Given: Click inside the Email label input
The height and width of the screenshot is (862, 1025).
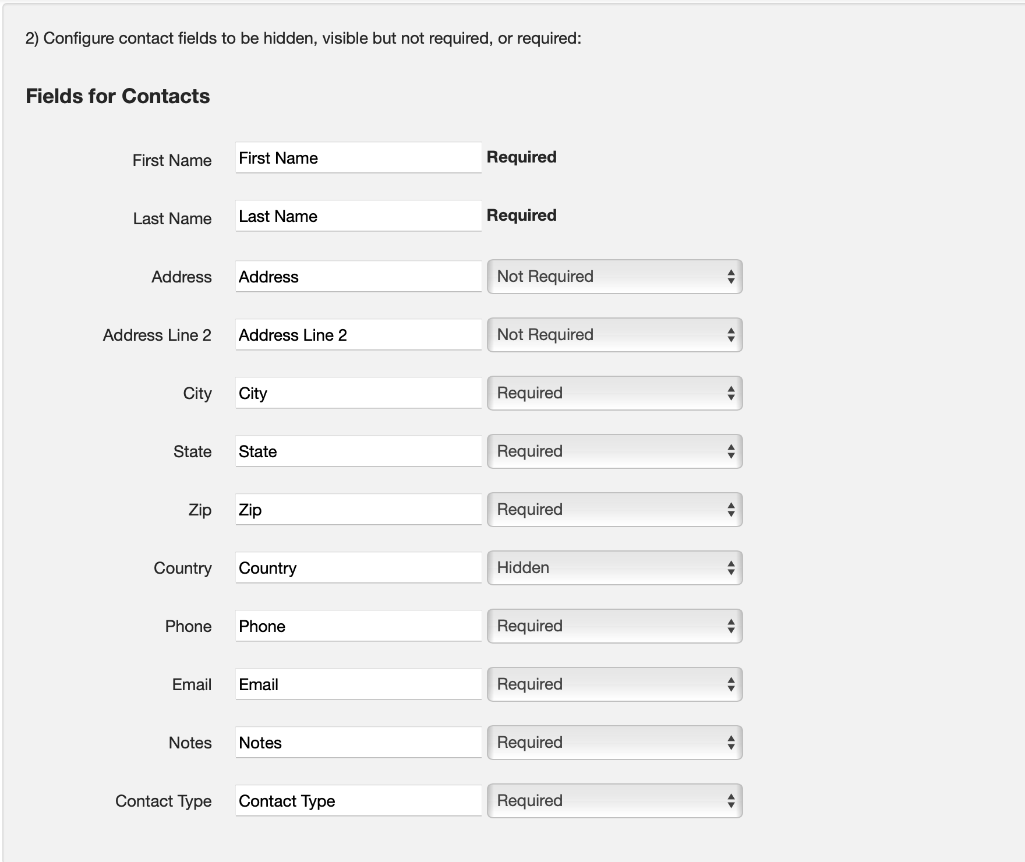Looking at the screenshot, I should pyautogui.click(x=358, y=684).
